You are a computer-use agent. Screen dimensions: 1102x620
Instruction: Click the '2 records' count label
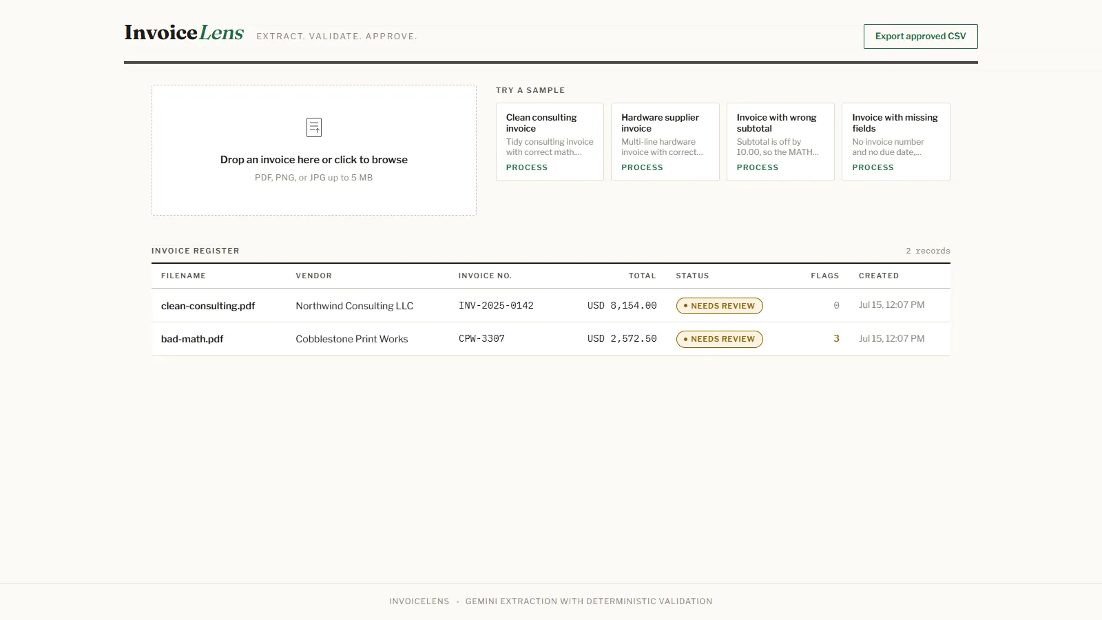click(928, 251)
